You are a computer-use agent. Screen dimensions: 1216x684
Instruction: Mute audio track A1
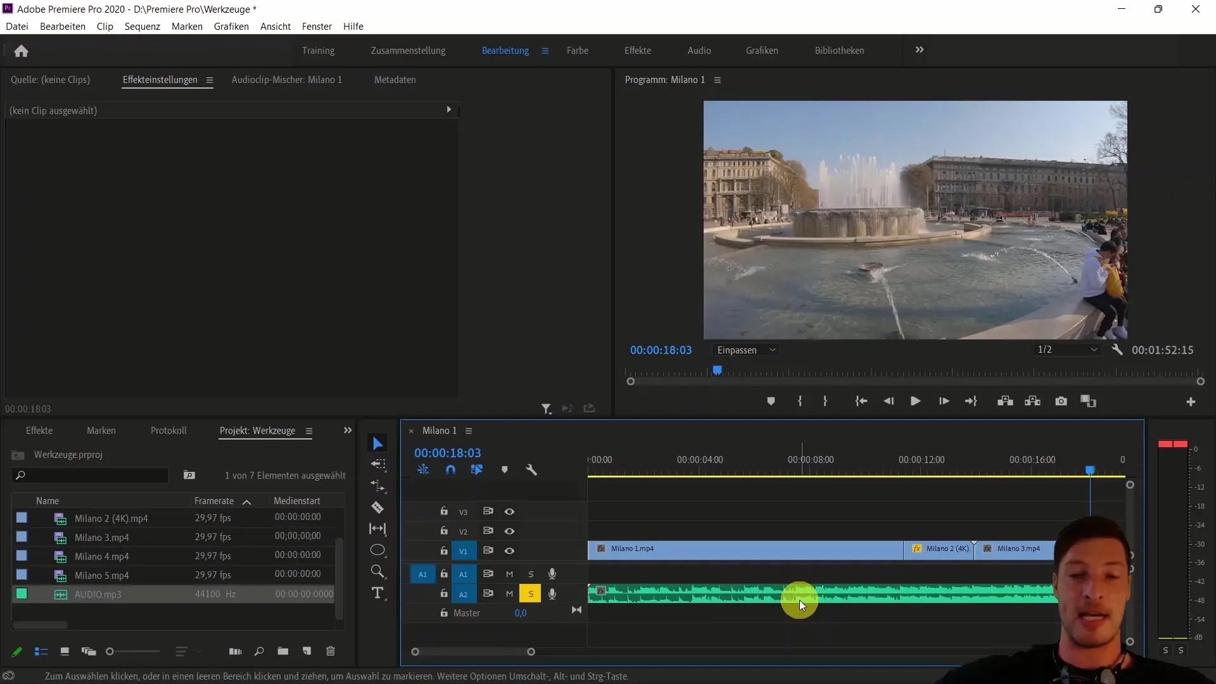[x=509, y=574]
